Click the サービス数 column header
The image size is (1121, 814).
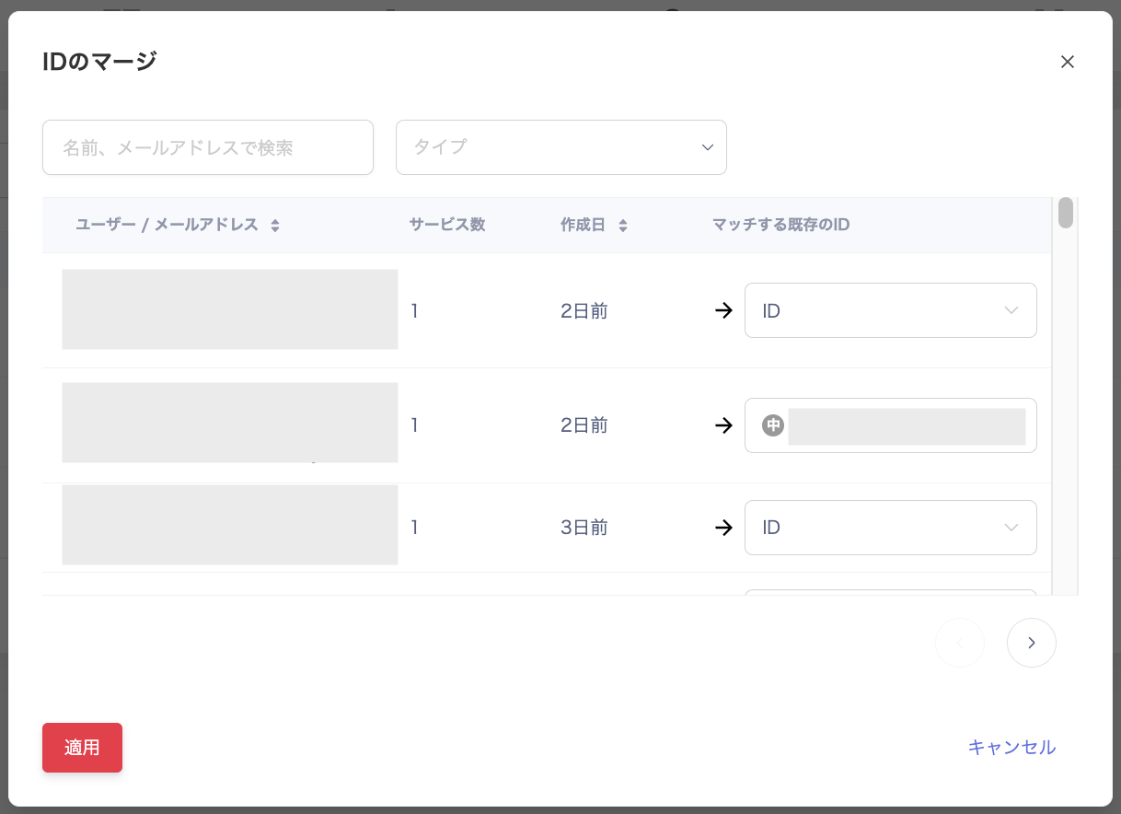click(447, 225)
